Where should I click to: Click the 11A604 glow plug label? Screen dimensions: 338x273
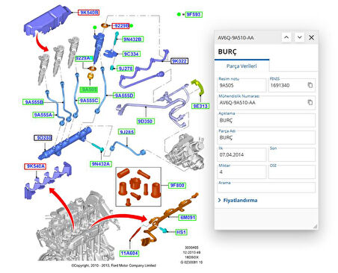(x=129, y=253)
